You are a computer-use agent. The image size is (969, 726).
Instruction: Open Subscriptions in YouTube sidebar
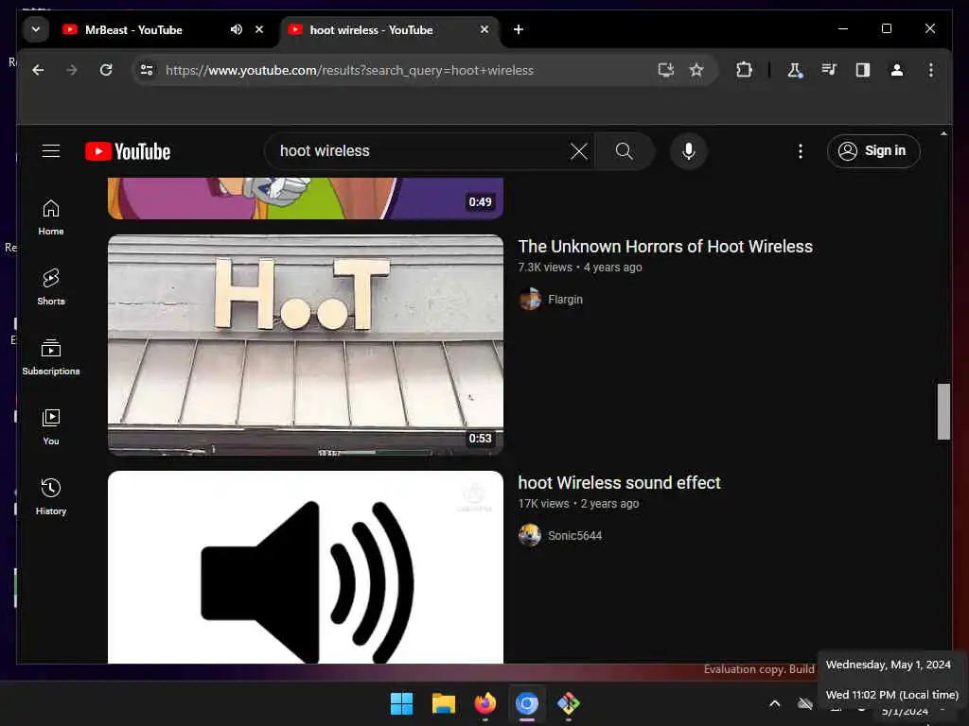click(x=51, y=356)
